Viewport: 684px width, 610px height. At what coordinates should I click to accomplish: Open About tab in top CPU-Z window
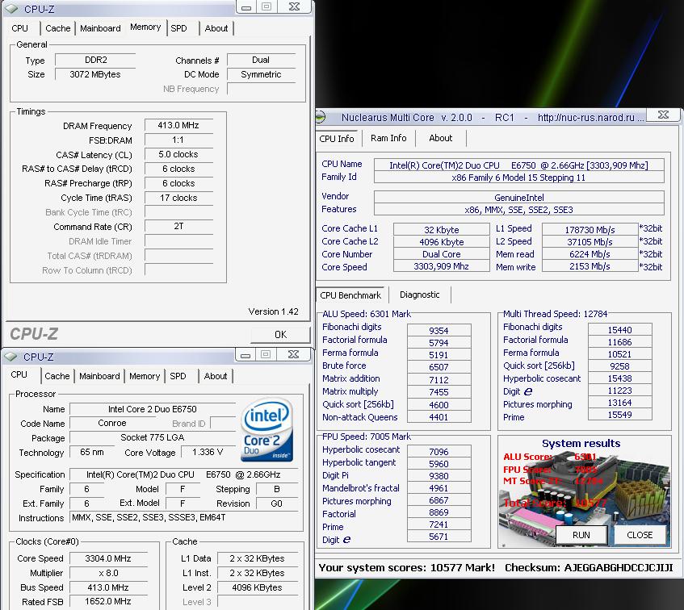click(216, 28)
